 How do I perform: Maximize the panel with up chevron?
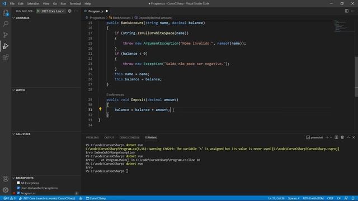click(348, 137)
